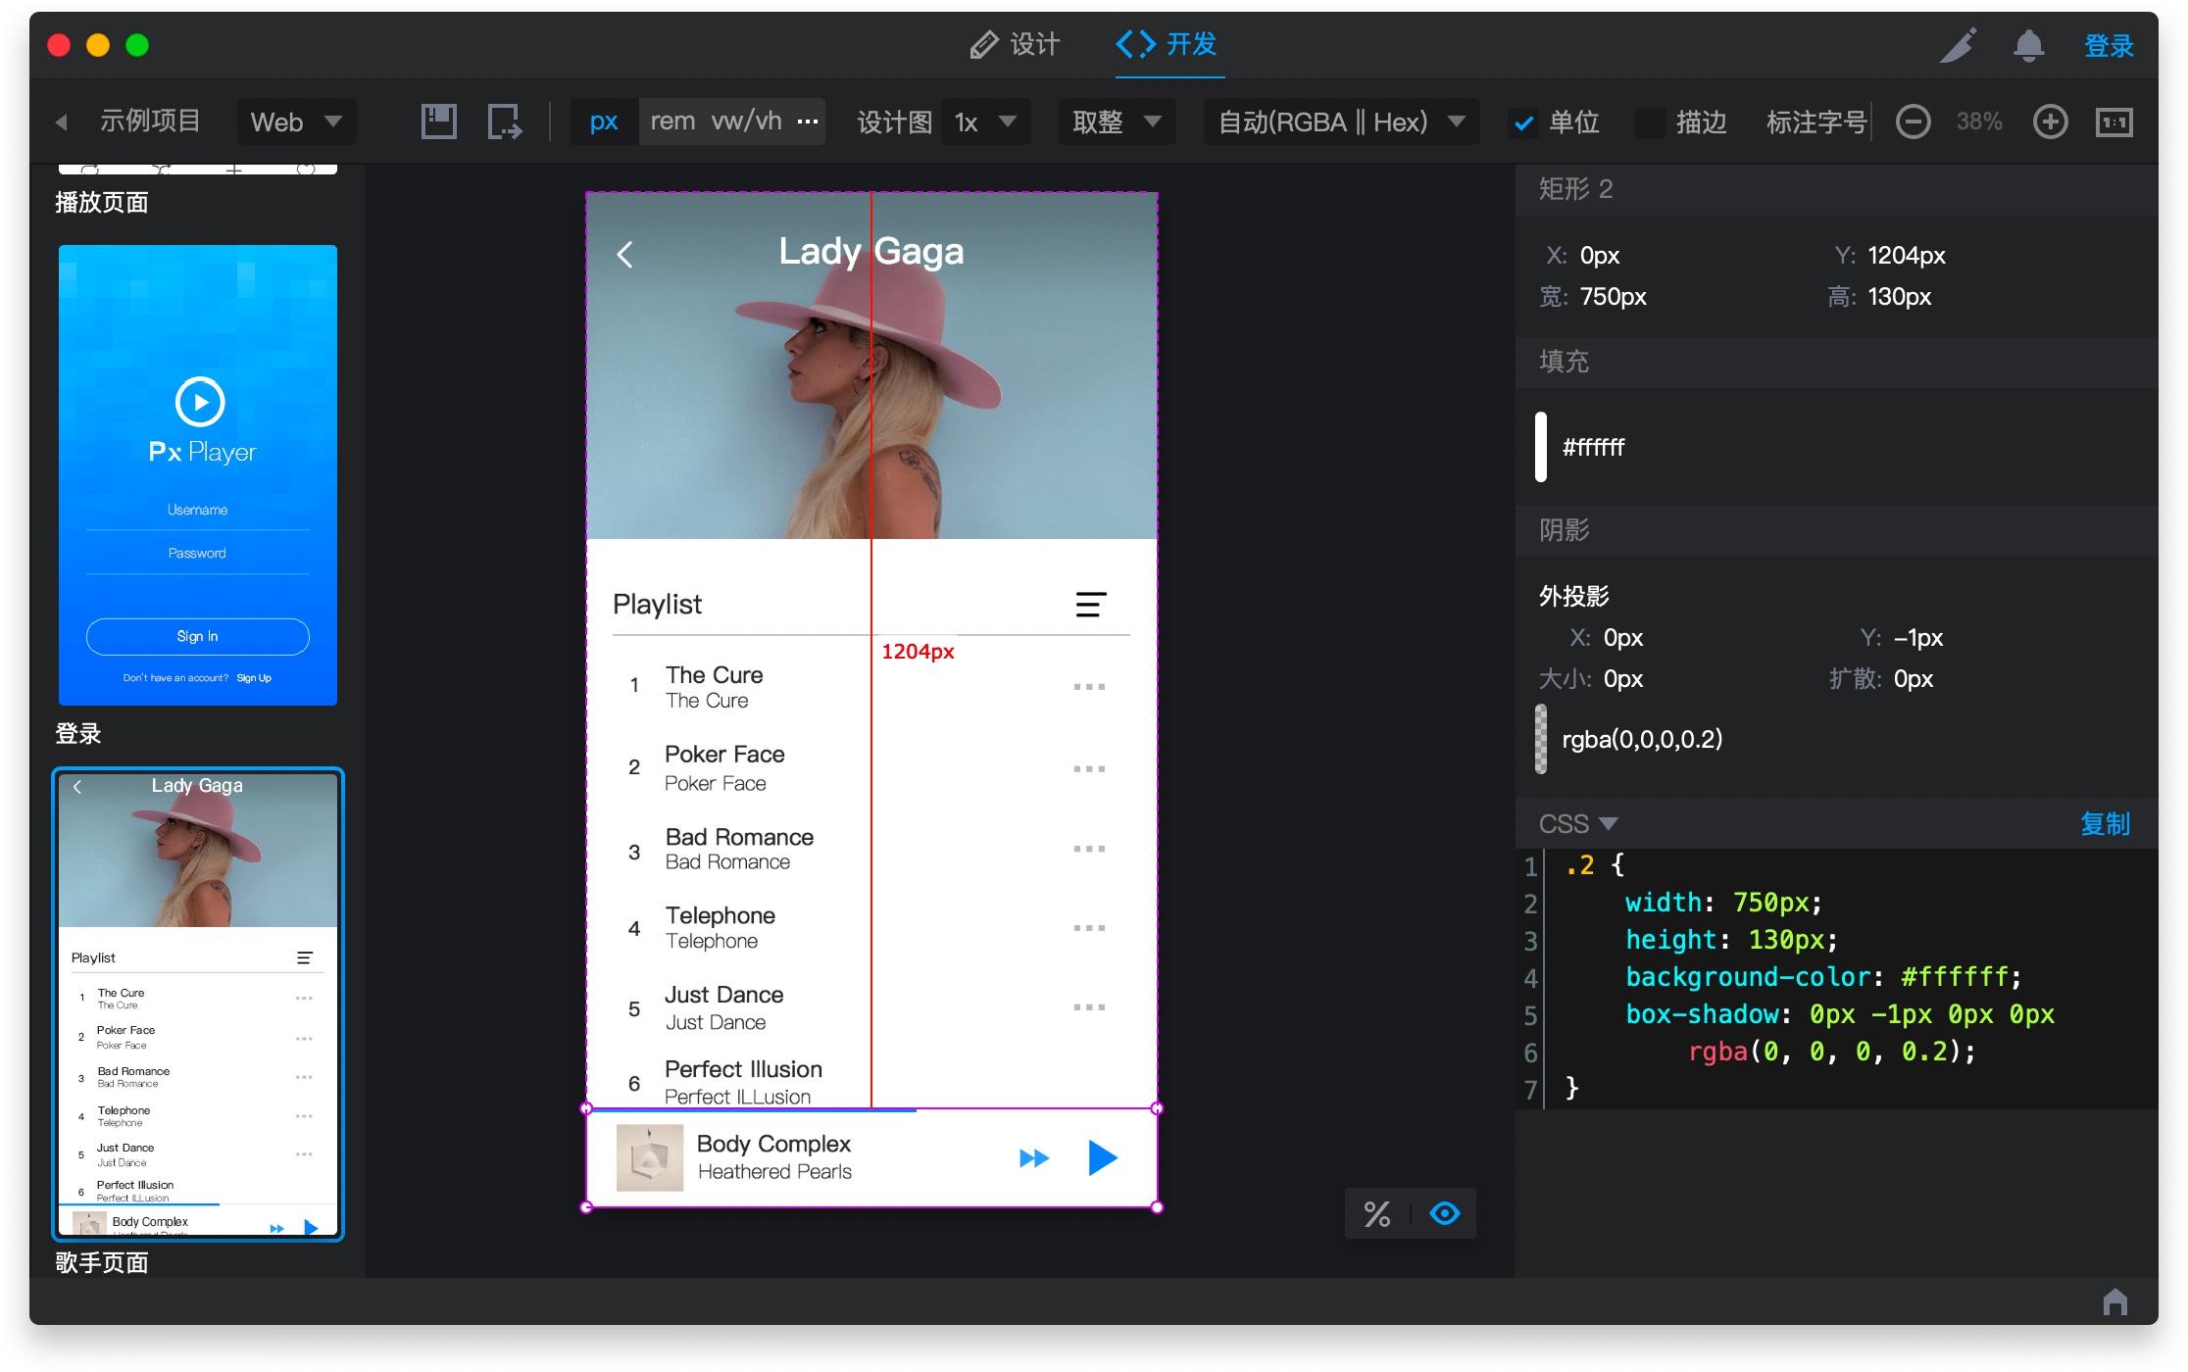The image size is (2188, 1372).
Task: Switch to the 设计 tab
Action: tap(1015, 44)
